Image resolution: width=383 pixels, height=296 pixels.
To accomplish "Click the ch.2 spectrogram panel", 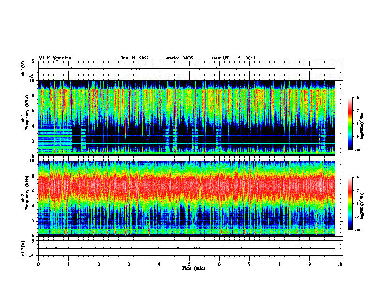I will (187, 198).
